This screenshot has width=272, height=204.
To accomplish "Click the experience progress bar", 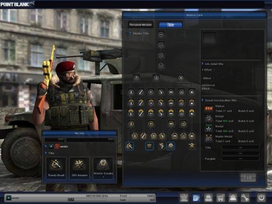I will click(87, 200).
